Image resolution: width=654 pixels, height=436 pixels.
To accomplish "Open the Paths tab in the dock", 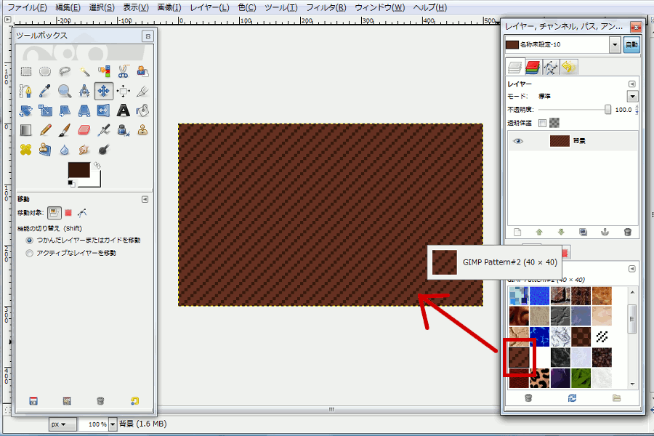I will point(550,66).
